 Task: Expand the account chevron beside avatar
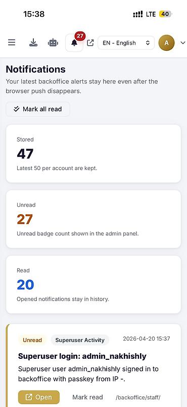click(x=183, y=43)
